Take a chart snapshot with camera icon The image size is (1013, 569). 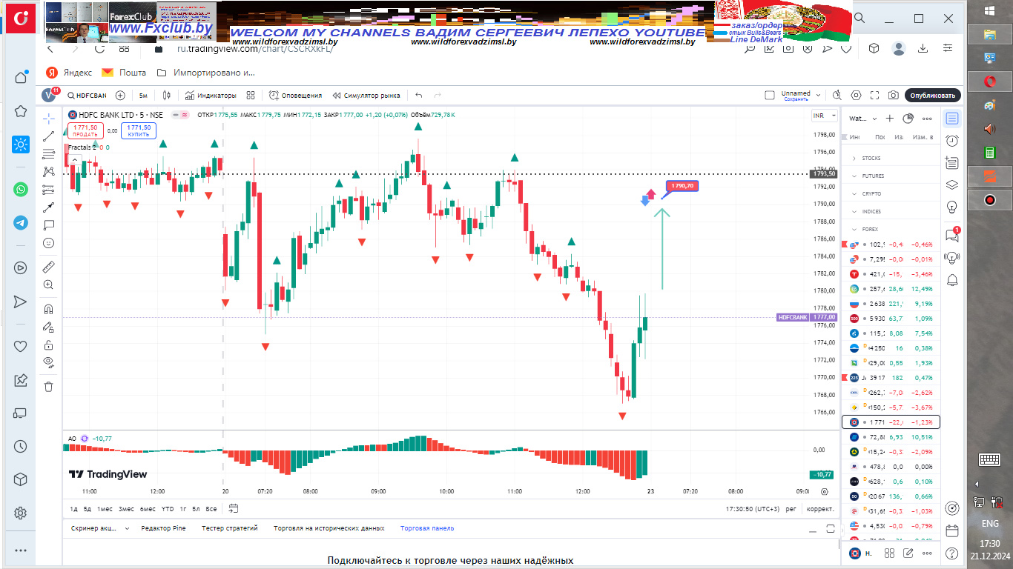tap(894, 96)
